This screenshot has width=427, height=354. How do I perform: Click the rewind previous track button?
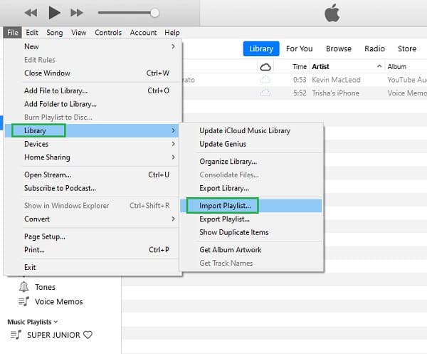click(x=31, y=13)
